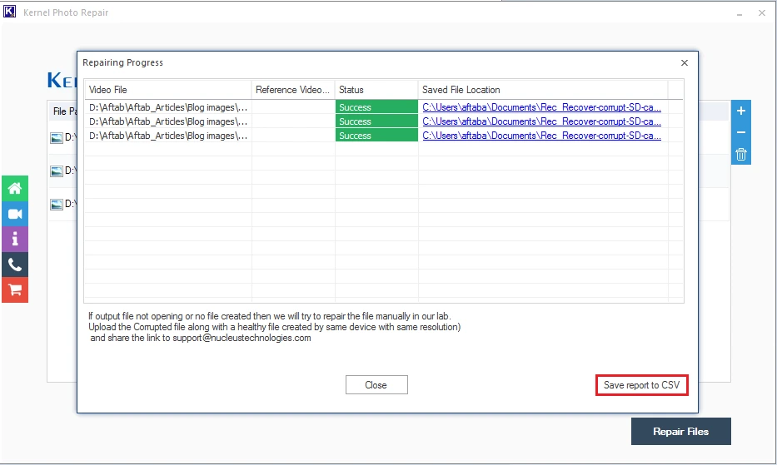Click the Saved File Location column header

coord(541,90)
